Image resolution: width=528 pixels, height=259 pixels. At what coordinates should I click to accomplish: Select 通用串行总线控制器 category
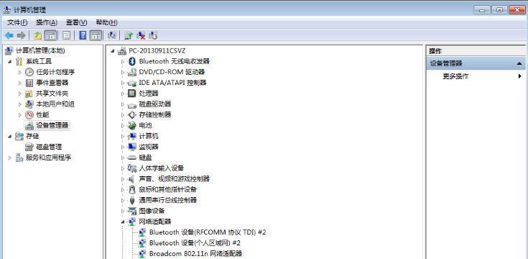(167, 200)
